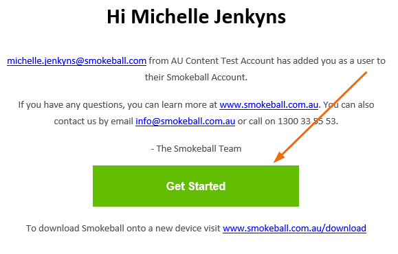Viewport: 398px width, 254px height.
Task: Click the green Get Started button
Action: pos(196,186)
